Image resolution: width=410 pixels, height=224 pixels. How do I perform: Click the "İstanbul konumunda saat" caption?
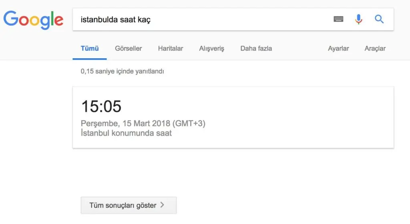[126, 133]
